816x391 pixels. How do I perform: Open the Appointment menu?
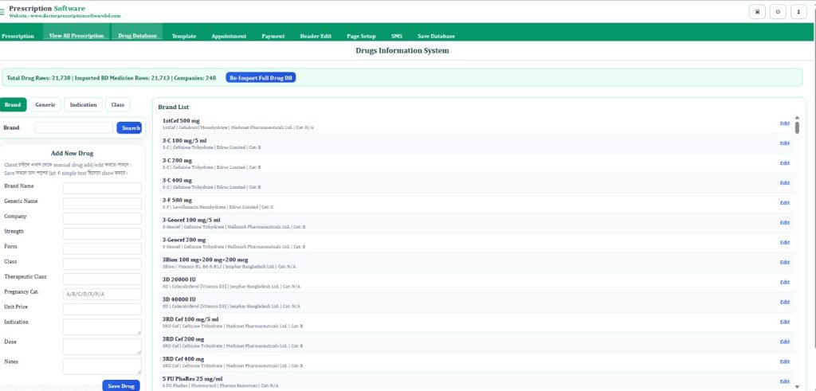coord(229,36)
